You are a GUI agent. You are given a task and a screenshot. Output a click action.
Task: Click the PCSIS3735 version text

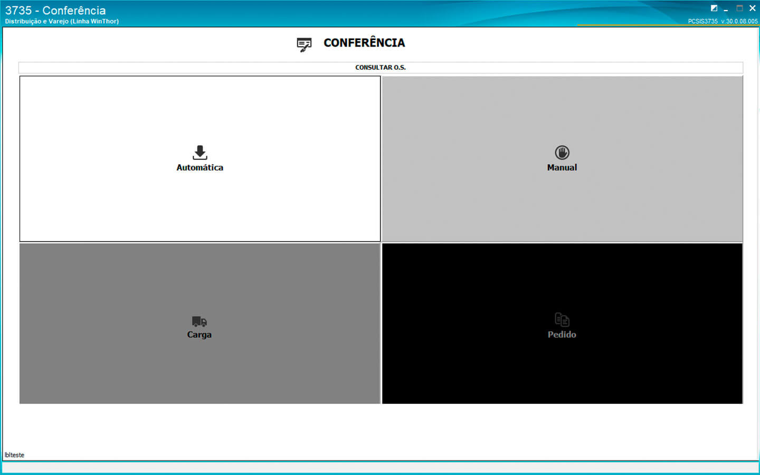tap(723, 22)
